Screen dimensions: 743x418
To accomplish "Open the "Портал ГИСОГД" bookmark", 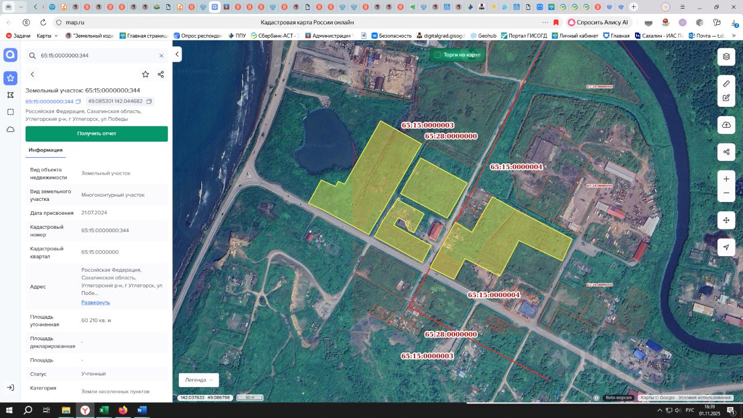I will (524, 35).
